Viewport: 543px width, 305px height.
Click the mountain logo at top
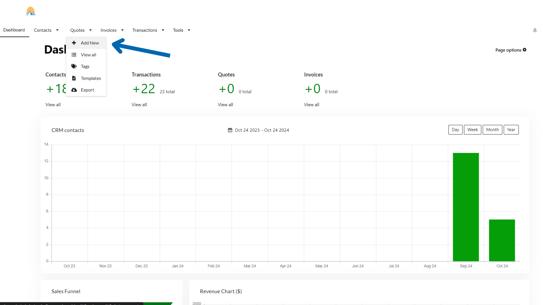coord(31,11)
